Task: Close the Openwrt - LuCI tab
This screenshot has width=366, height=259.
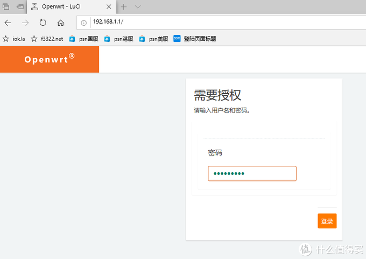Action: pos(109,7)
